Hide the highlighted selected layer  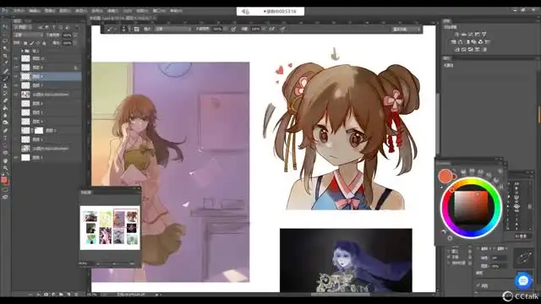pos(16,76)
